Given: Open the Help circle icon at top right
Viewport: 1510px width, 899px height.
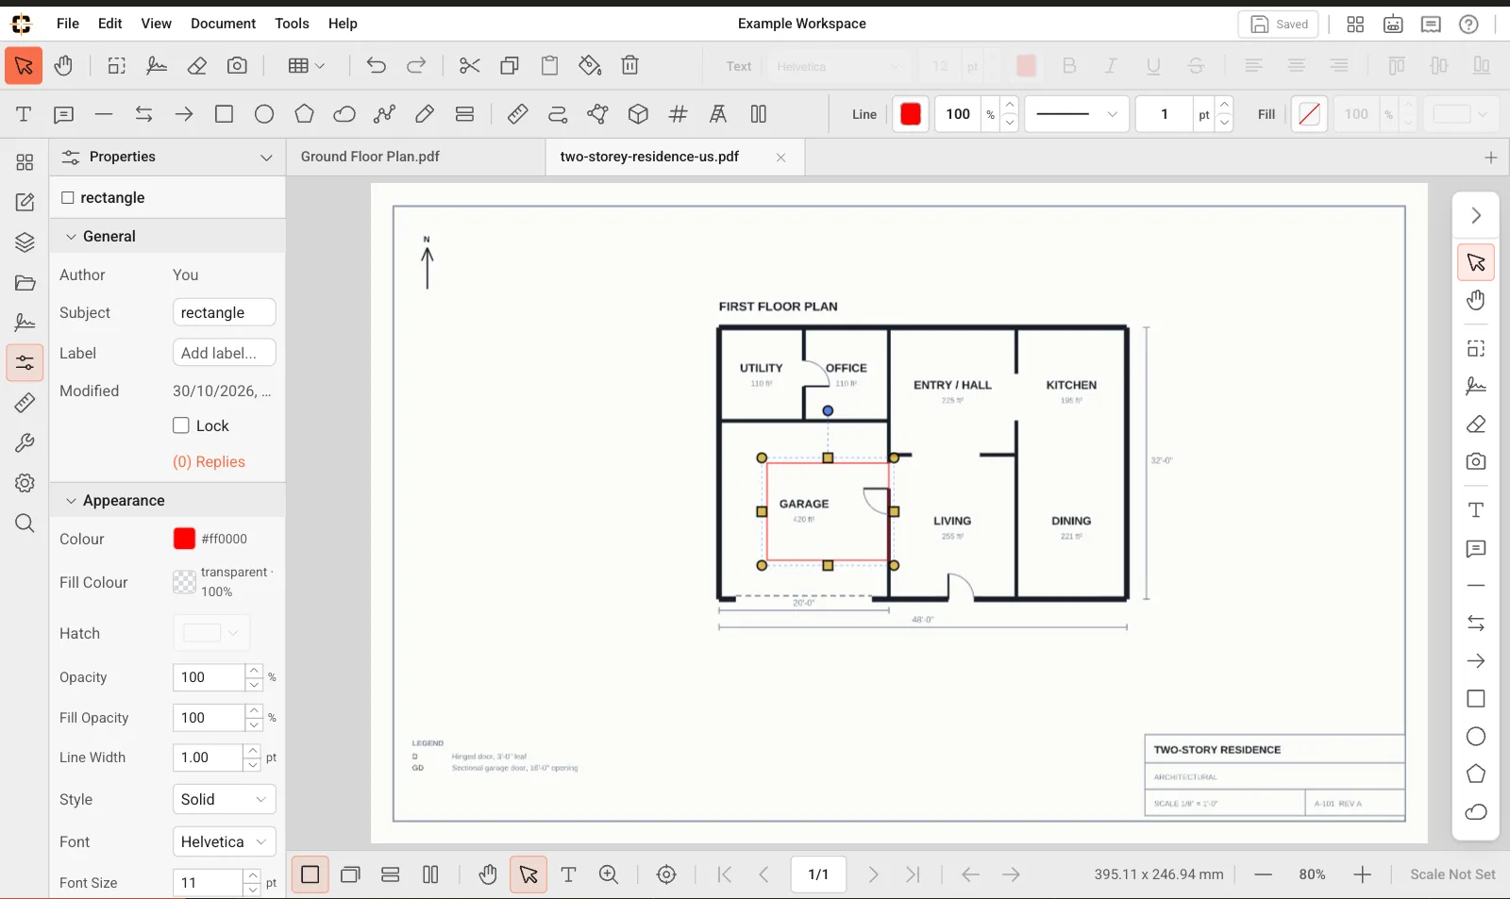Looking at the screenshot, I should pos(1468,25).
